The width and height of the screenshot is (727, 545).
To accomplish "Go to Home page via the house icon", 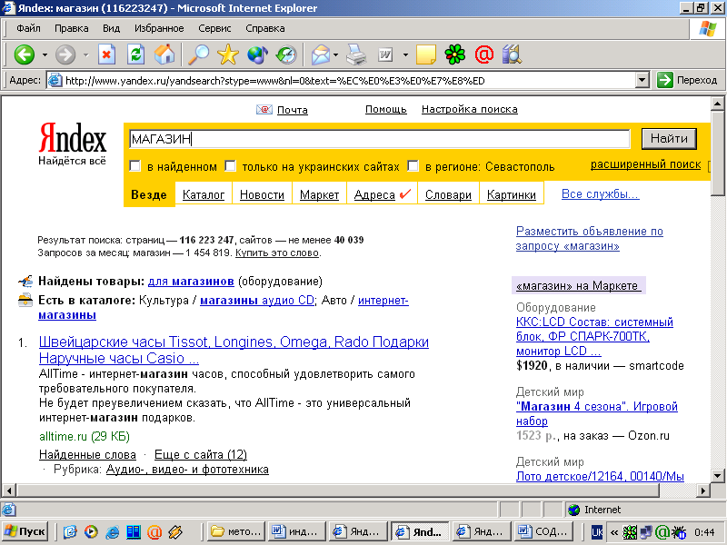I will coord(164,54).
